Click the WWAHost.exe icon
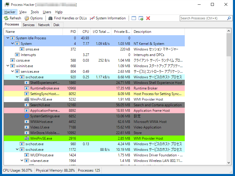 point(27,122)
